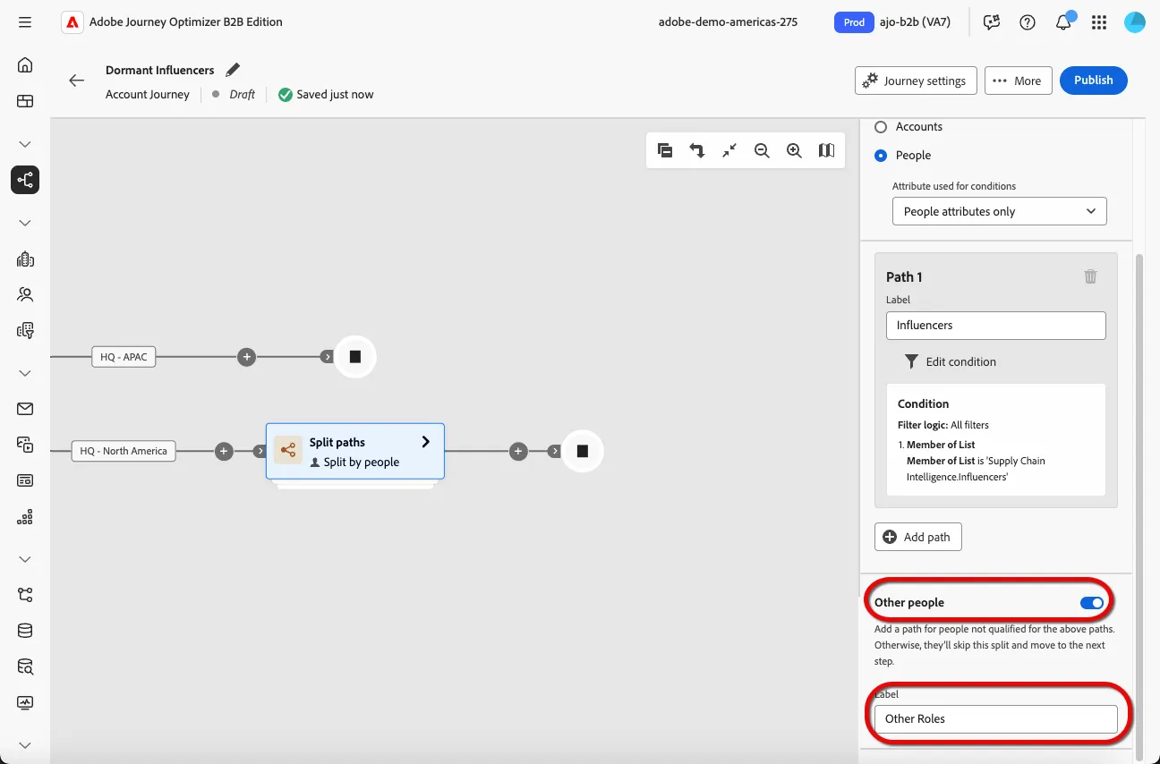Click the Publish button
This screenshot has height=764, width=1160.
point(1094,81)
